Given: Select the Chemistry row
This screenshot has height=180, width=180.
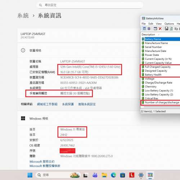Looking at the screenshot, I should click(161, 87).
